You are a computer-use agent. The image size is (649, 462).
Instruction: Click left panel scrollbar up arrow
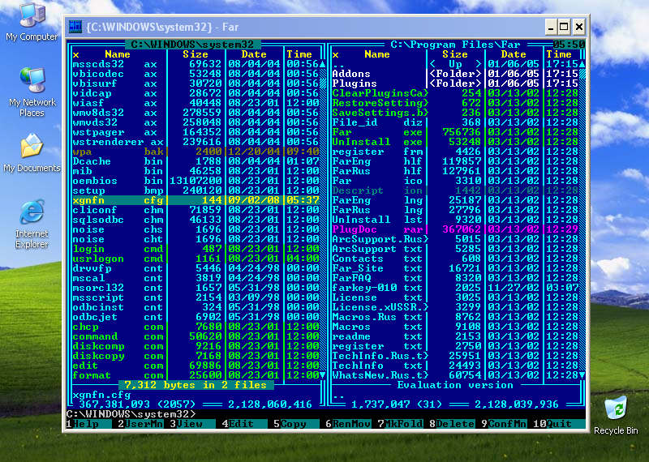click(x=322, y=64)
